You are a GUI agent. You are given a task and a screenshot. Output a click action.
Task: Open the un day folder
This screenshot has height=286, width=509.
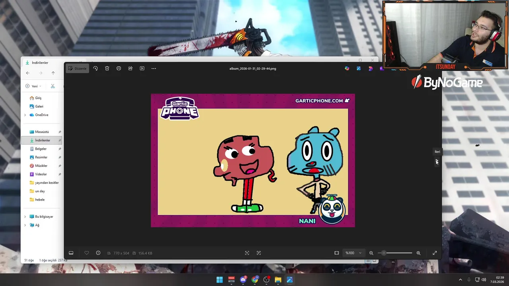pos(40,191)
